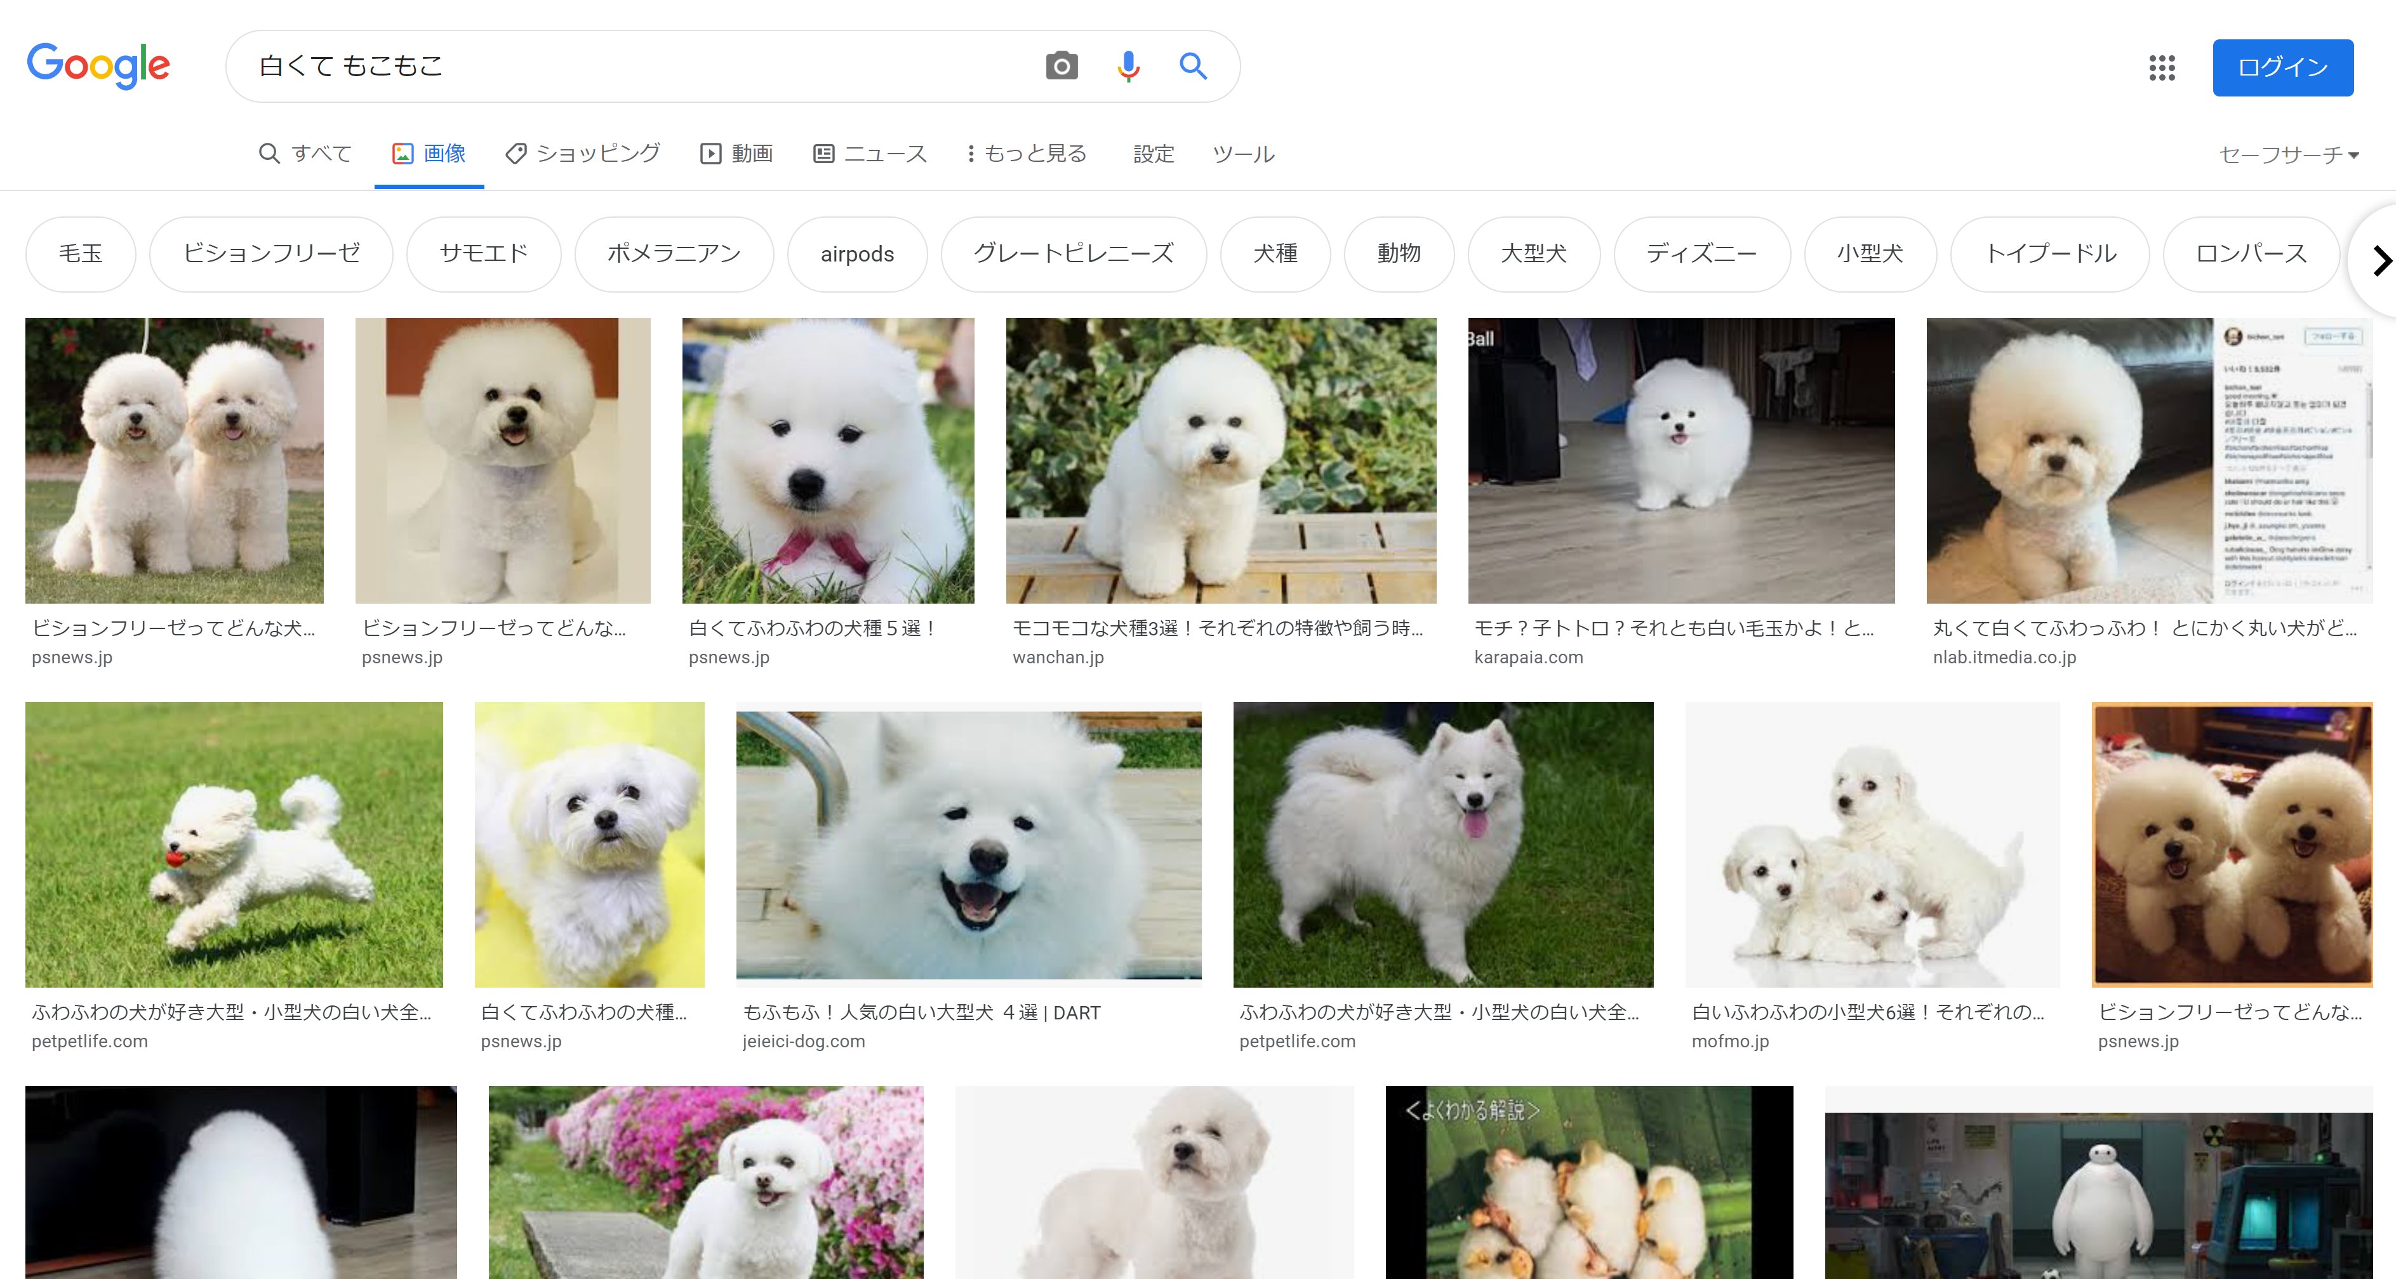This screenshot has height=1279, width=2396.
Task: Click the wanchan.jp source text
Action: point(1058,658)
